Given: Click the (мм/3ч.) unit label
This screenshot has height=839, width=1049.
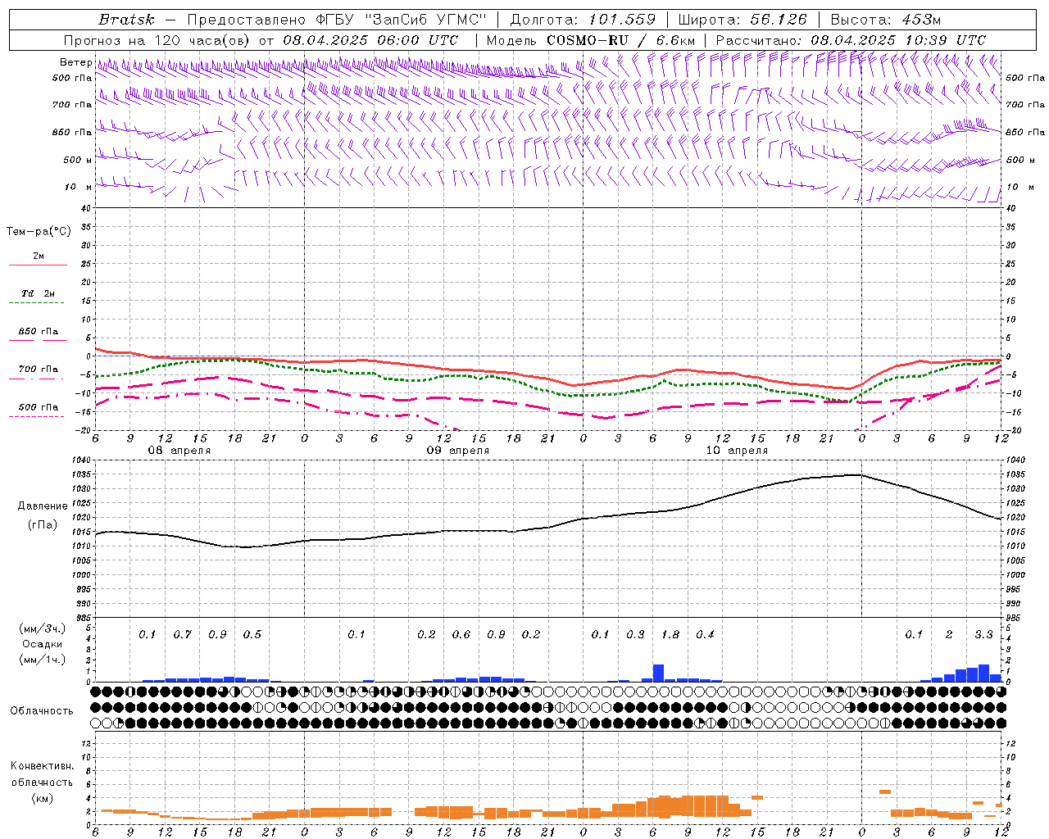Looking at the screenshot, I should click(42, 628).
